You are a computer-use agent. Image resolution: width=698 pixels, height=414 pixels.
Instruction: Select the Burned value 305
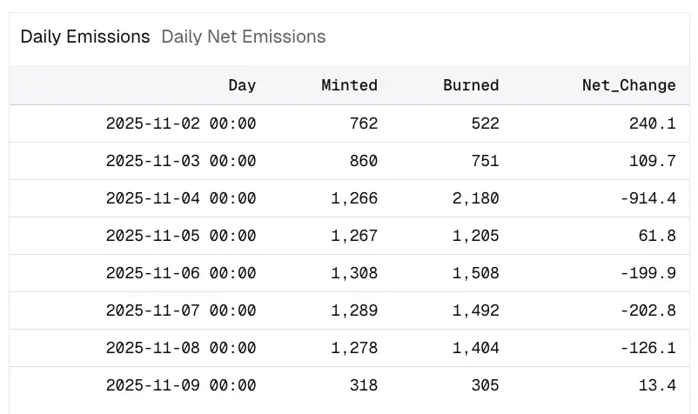(x=485, y=385)
